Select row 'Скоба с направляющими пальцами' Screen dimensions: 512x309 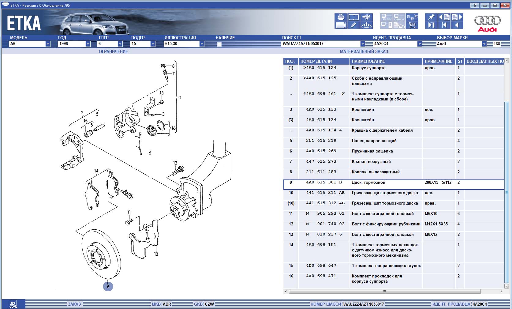[394, 83]
